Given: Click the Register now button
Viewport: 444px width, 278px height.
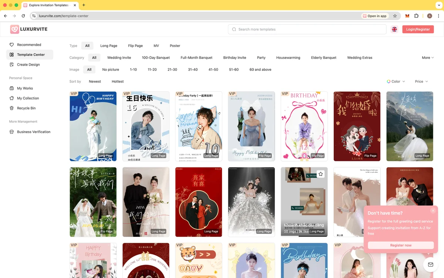Looking at the screenshot, I should coord(401,245).
